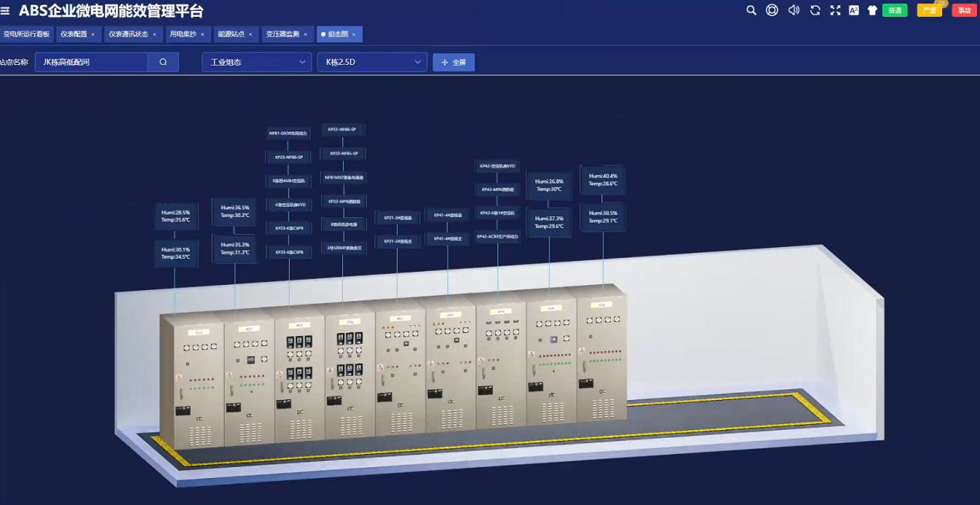Close the 仪表配置 tab
The image size is (980, 505).
pyautogui.click(x=93, y=34)
